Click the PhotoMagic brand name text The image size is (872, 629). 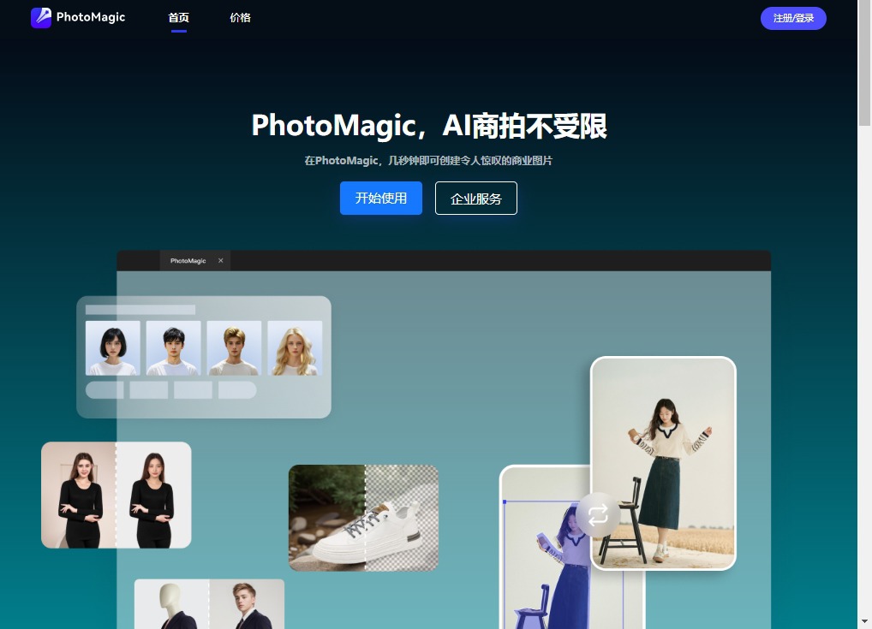(91, 18)
